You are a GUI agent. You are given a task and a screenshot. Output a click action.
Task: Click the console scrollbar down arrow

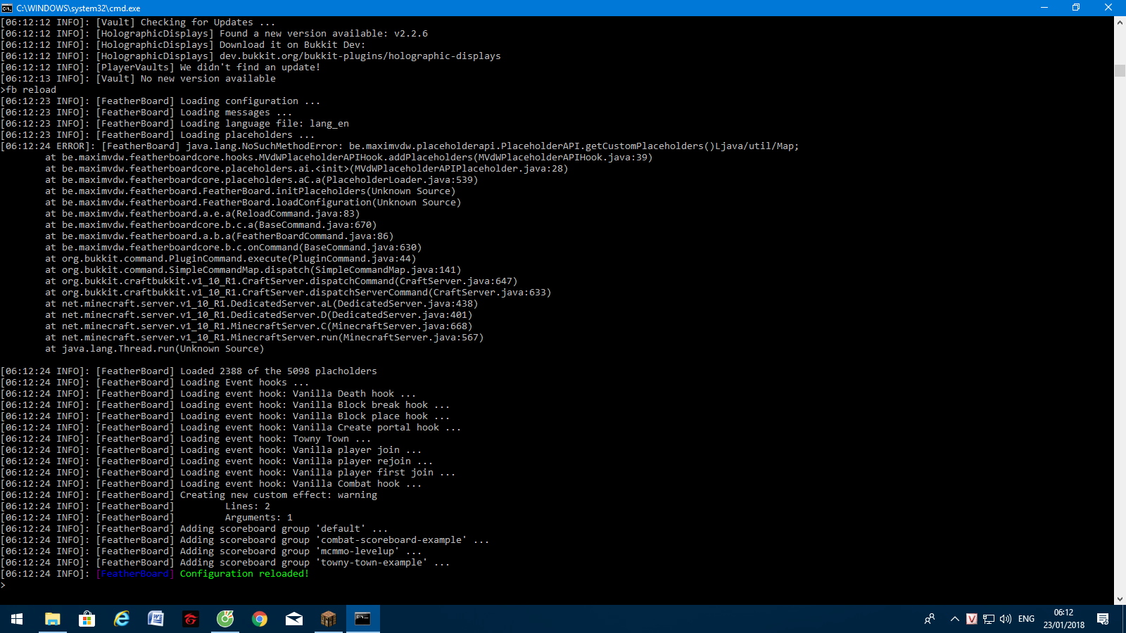coord(1120,599)
